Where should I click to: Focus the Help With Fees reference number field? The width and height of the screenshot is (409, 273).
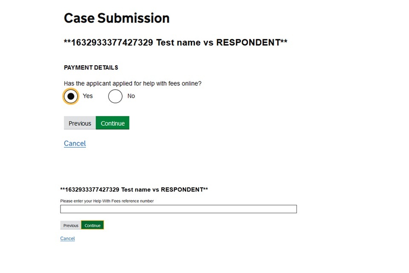point(178,209)
